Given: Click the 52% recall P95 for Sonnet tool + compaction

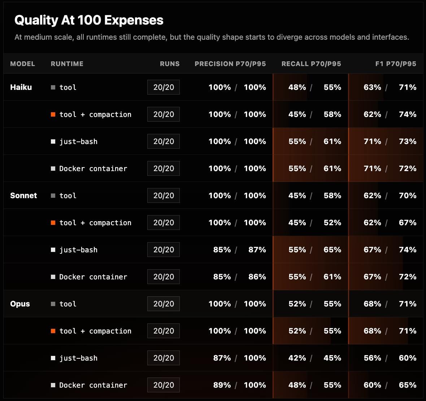Looking at the screenshot, I should coord(332,222).
